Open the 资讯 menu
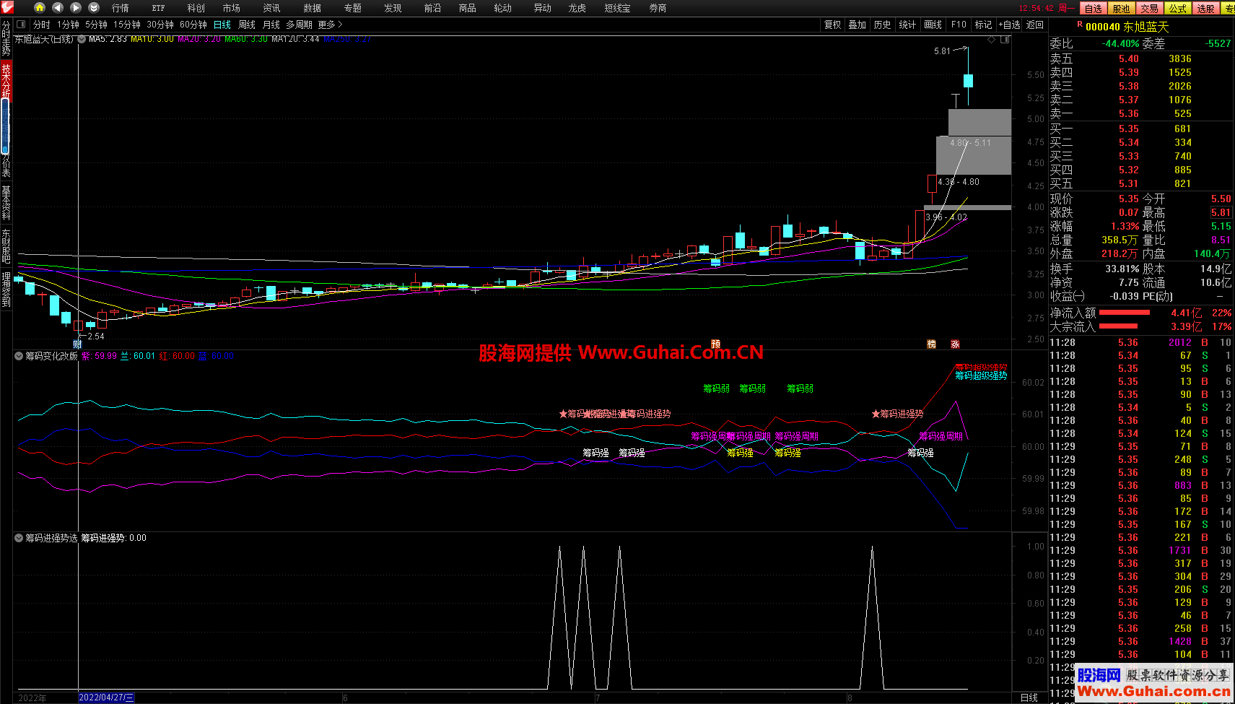The image size is (1235, 704). 271,8
